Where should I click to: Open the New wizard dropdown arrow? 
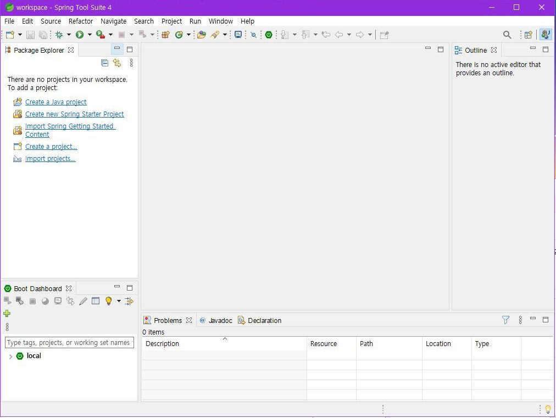pyautogui.click(x=20, y=35)
